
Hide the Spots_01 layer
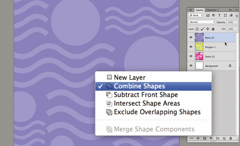click(x=191, y=56)
